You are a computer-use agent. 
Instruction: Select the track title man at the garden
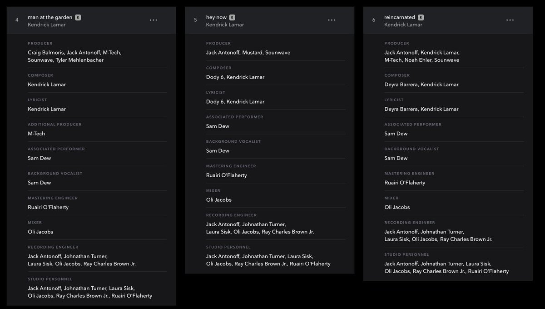50,17
